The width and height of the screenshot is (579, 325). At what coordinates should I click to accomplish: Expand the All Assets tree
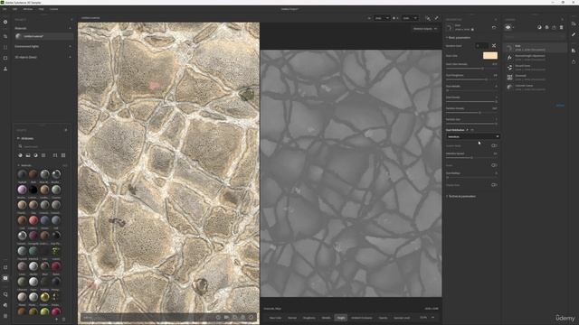coord(25,138)
